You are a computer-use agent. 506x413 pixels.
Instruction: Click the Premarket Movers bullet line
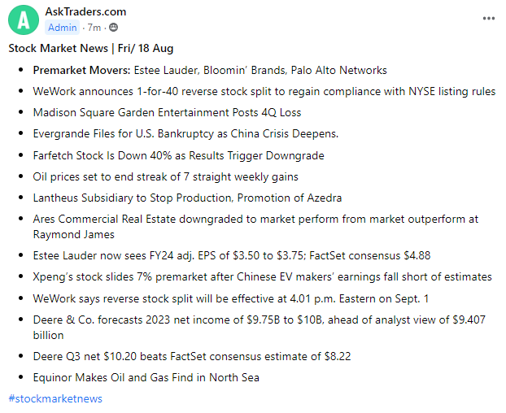pyautogui.click(x=210, y=70)
